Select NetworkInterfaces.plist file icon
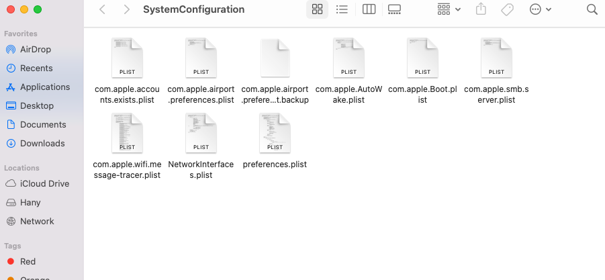Screen dimensions: 605x280 [x=201, y=133]
